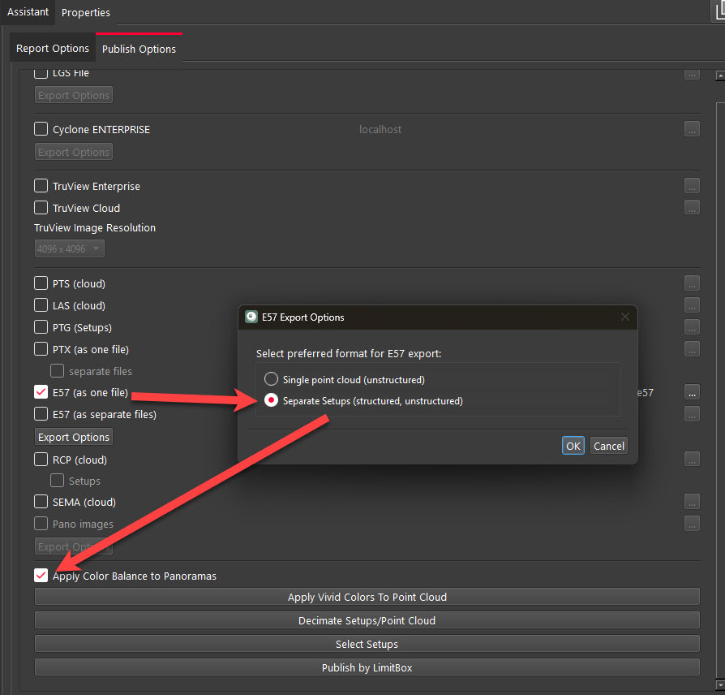
Task: Open the Properties tab
Action: [x=85, y=12]
